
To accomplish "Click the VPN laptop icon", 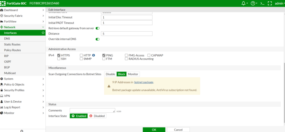I will (2, 96).
